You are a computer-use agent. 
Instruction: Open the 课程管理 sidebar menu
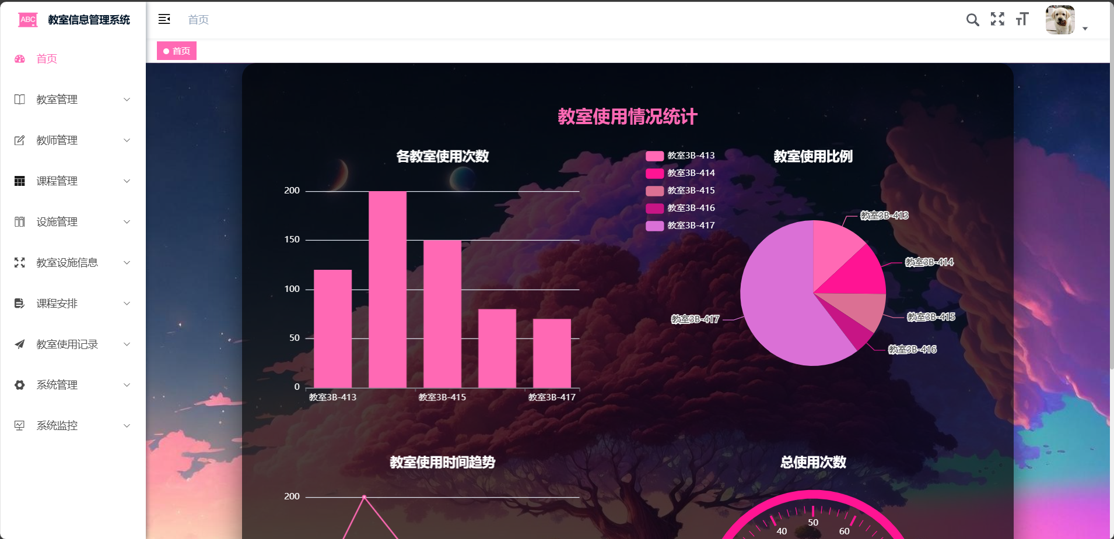(x=73, y=181)
